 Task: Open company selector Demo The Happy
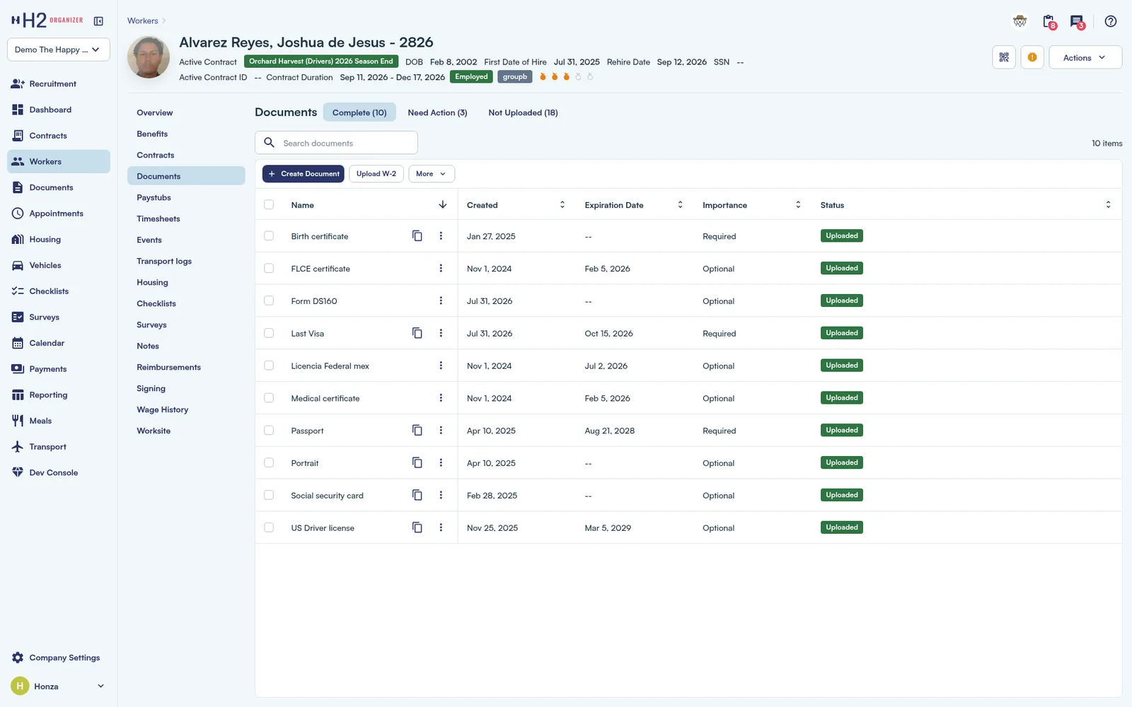click(x=59, y=49)
